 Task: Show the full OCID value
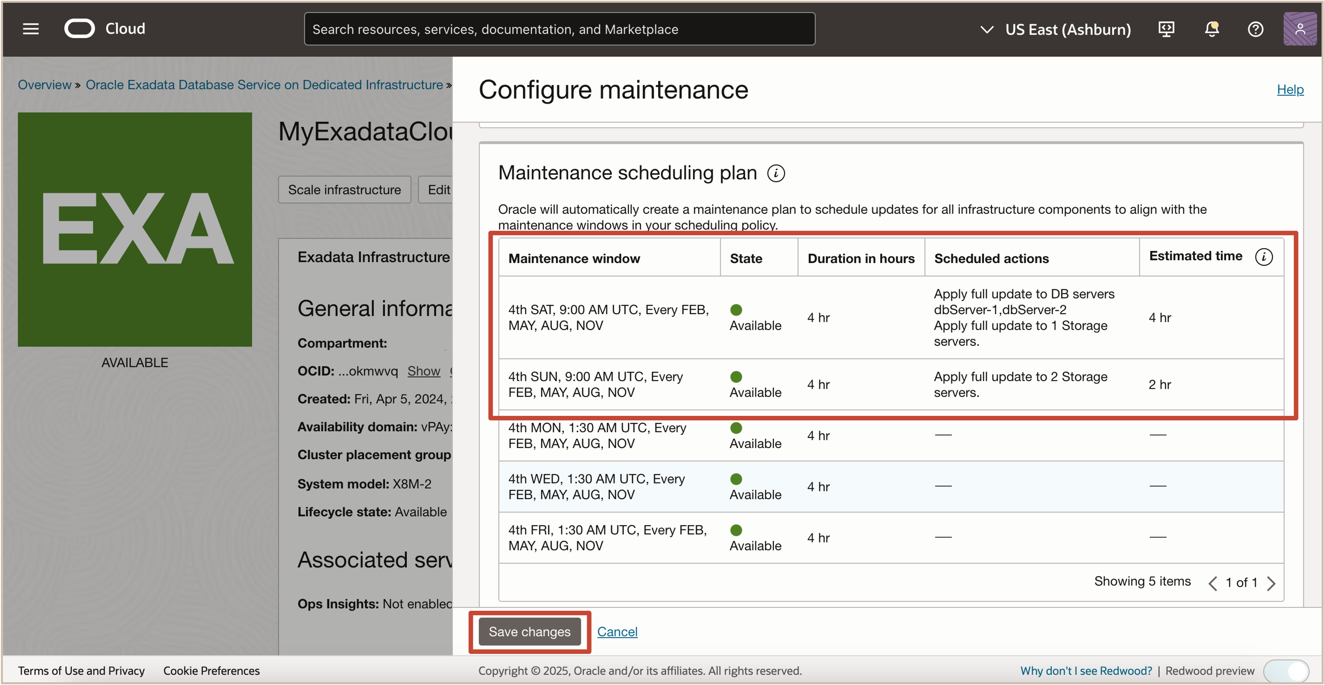tap(424, 371)
